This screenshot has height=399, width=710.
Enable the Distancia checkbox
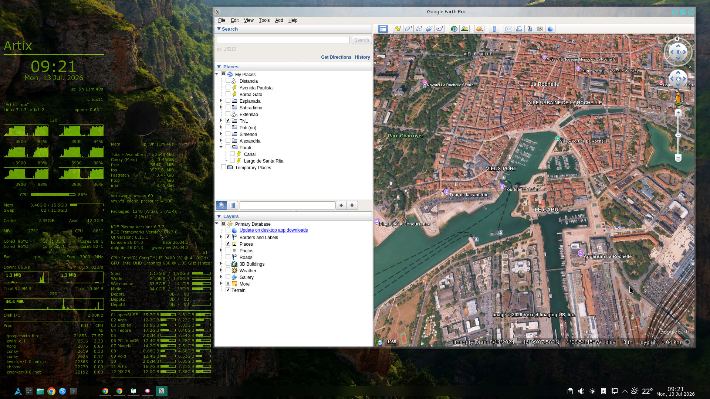228,81
